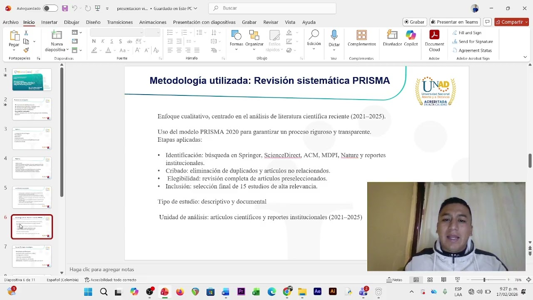Toggle italic (K) formatting
This screenshot has height=300, width=533.
[102, 41]
